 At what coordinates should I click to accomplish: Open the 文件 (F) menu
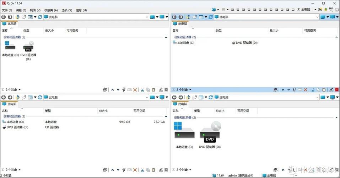pyautogui.click(x=7, y=10)
